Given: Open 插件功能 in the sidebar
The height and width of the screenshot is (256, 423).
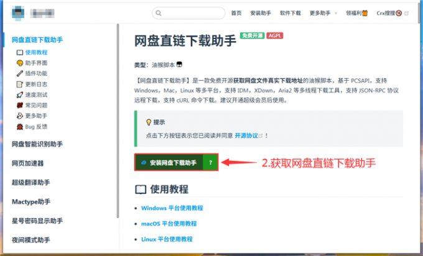Looking at the screenshot, I should pos(36,73).
